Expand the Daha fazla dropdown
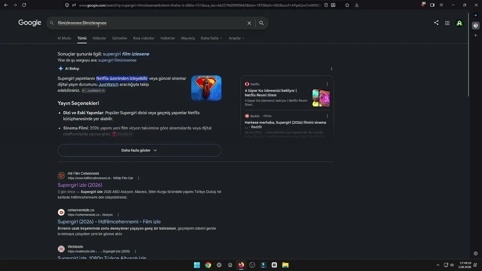The image size is (482, 271). point(211,38)
